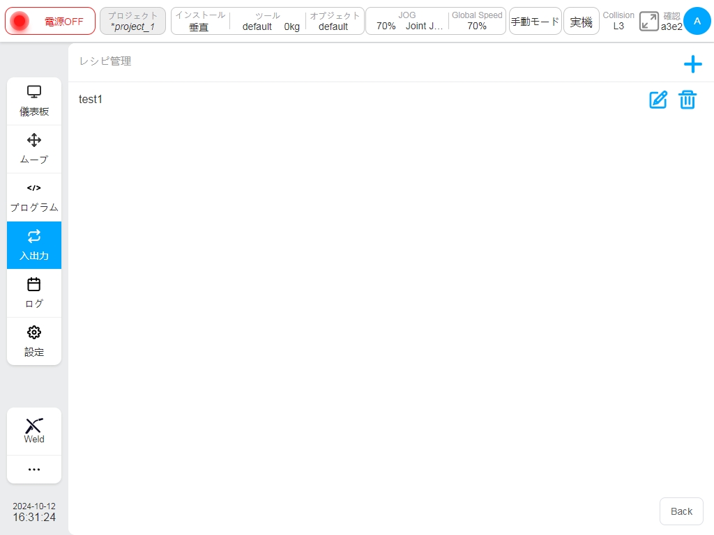Switch the 手動モード mode button
The width and height of the screenshot is (714, 535).
(x=535, y=21)
